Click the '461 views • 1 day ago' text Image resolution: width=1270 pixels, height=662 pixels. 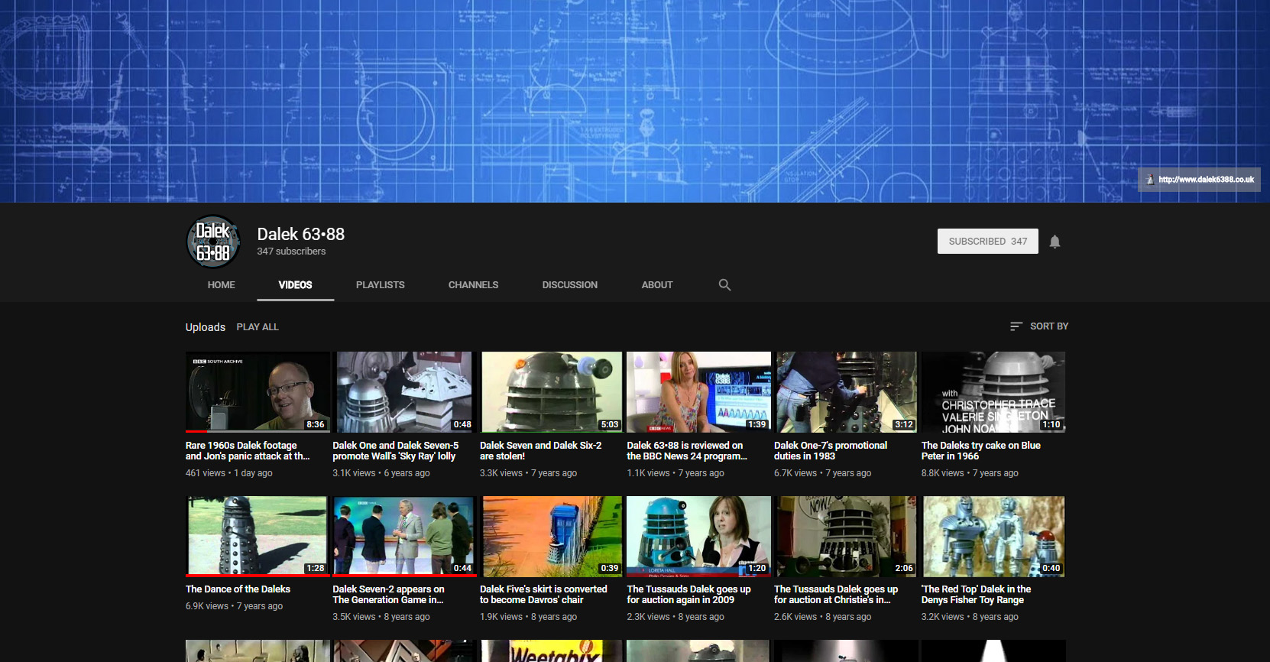[229, 473]
